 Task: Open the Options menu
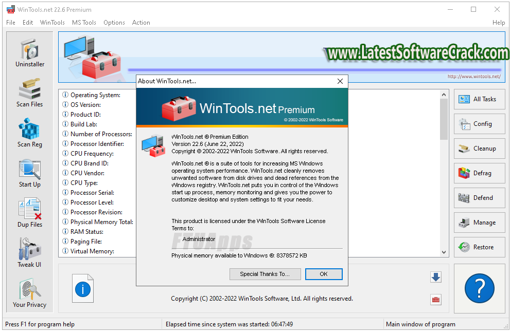pos(114,22)
